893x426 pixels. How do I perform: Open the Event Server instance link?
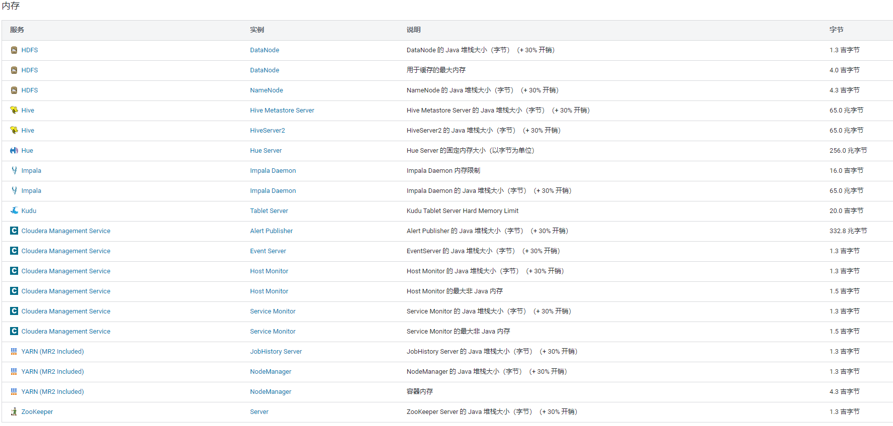(x=268, y=251)
